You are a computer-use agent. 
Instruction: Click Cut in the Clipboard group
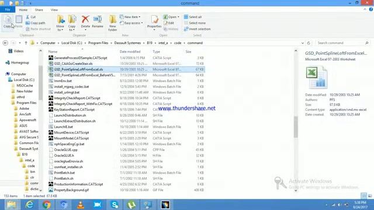tap(31, 17)
